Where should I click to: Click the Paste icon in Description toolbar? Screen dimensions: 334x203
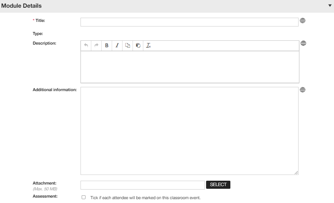138,45
